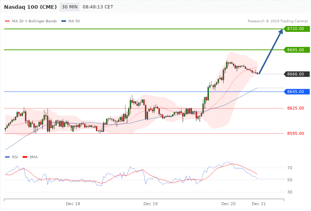This screenshot has width=311, height=211.
Task: Click the Dec 18 date label
Action: [73, 204]
